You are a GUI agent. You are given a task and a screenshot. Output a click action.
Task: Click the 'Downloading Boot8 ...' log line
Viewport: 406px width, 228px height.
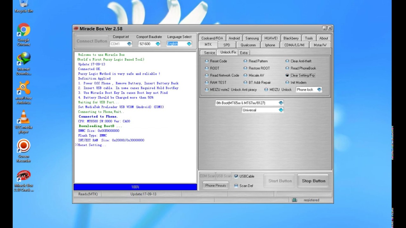[100, 126]
